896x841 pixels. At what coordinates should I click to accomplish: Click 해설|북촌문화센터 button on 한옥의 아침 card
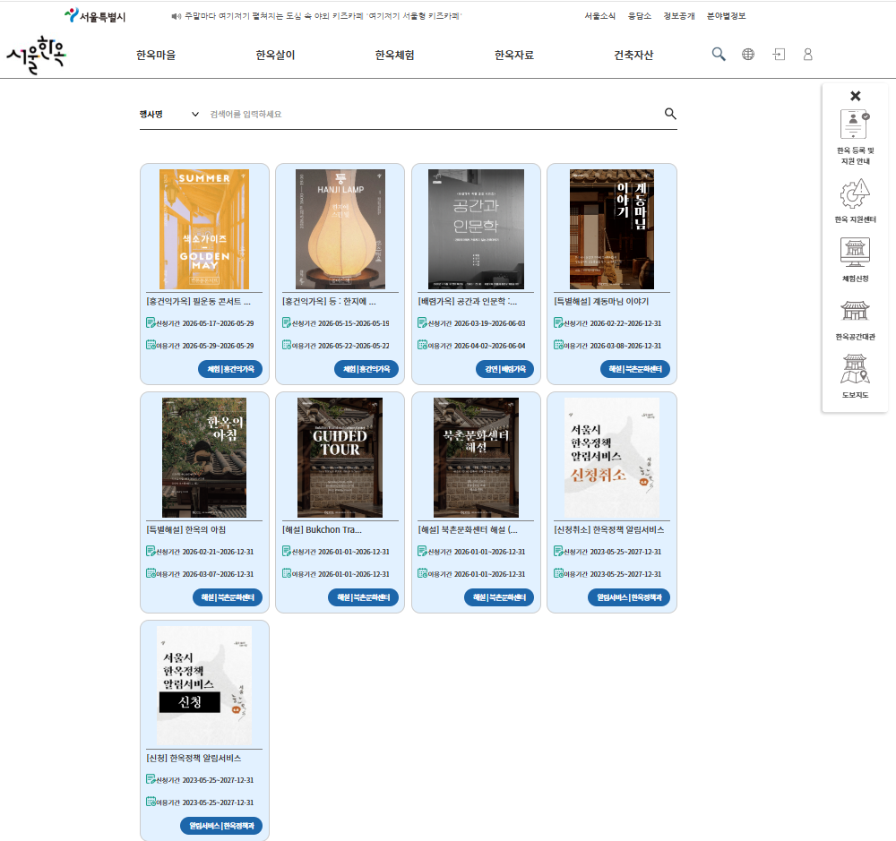tap(228, 597)
